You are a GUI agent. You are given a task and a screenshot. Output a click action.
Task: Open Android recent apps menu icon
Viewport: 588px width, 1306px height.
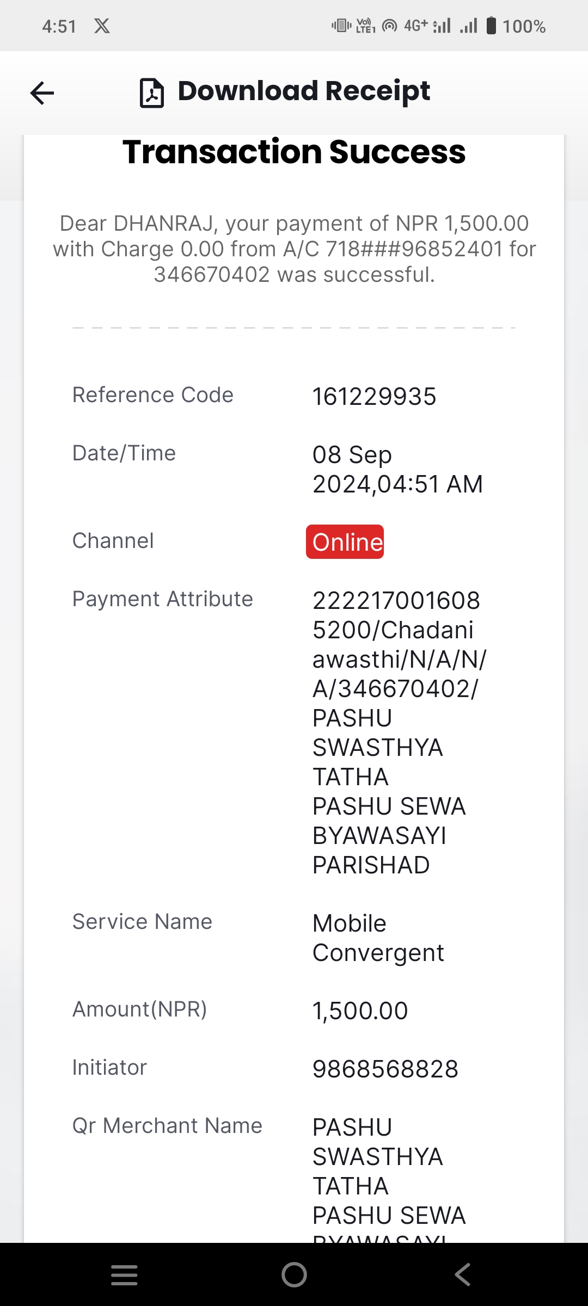[x=124, y=1275]
